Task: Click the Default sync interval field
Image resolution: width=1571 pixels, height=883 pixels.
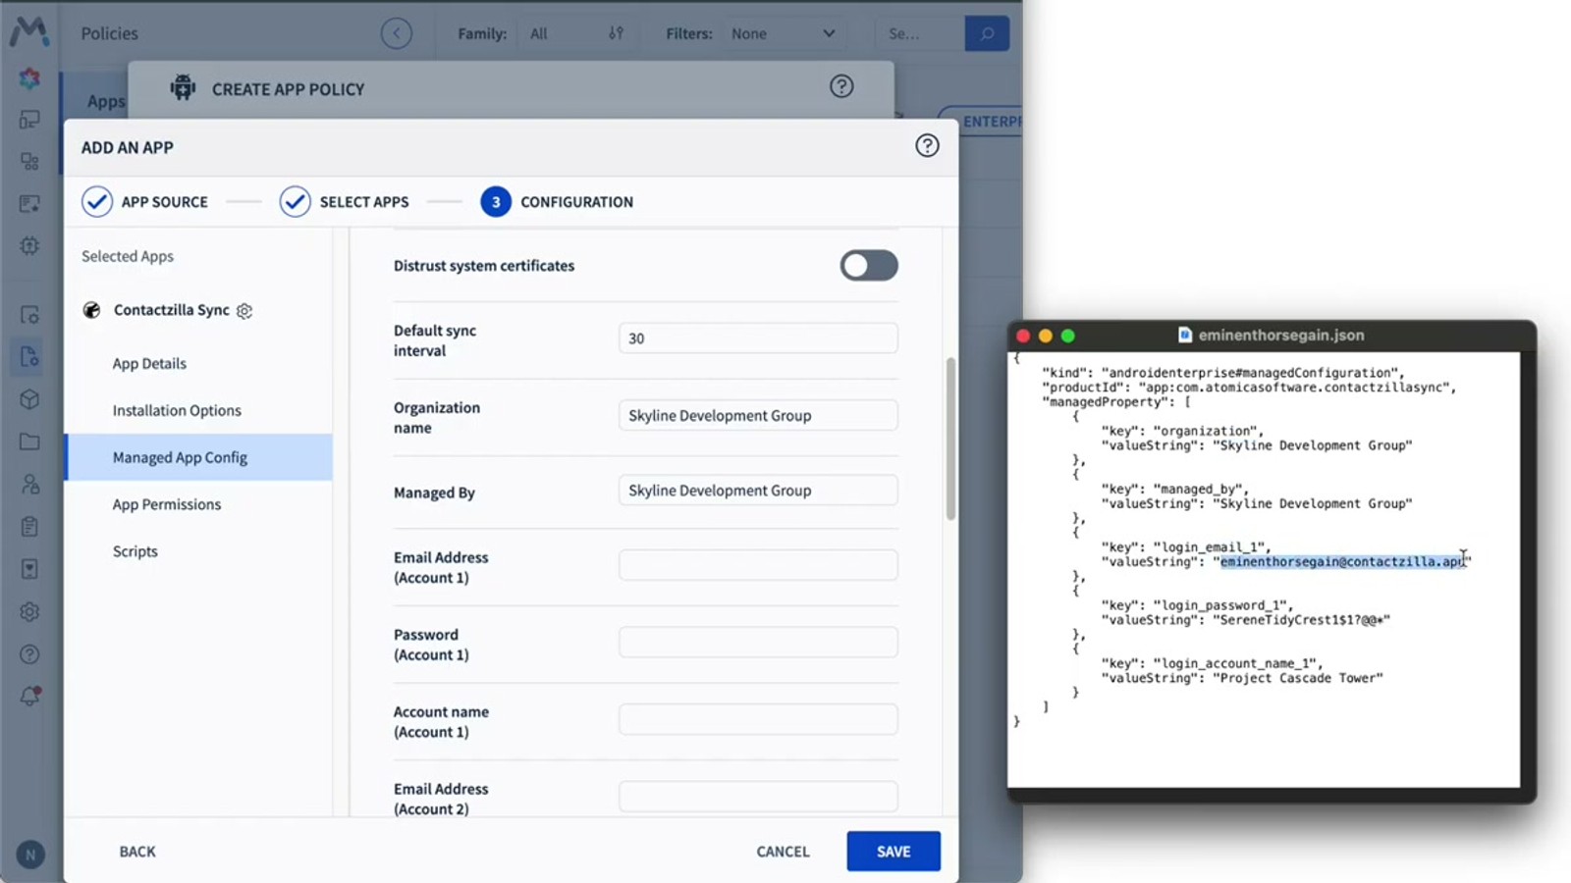Action: 758,338
